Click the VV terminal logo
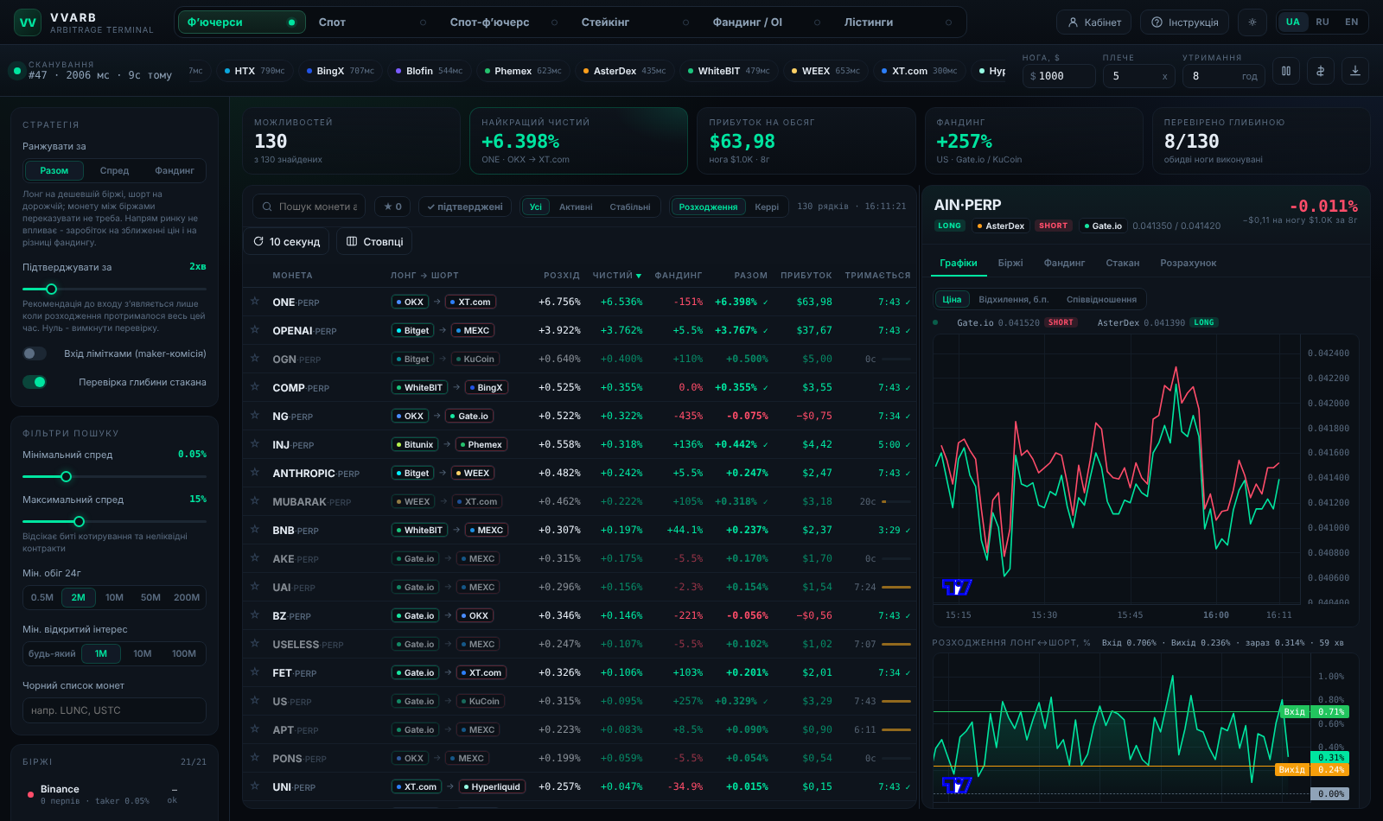This screenshot has height=821, width=1383. point(28,22)
